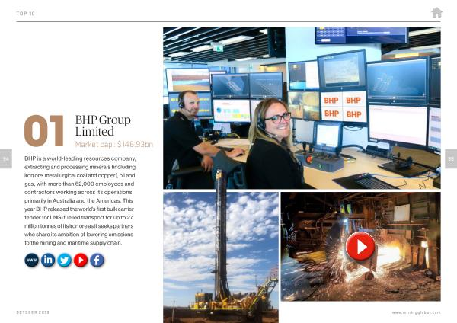Viewport: 457px width, 323px height.
Task: Go to previous page via tab 54
Action: click(x=5, y=158)
